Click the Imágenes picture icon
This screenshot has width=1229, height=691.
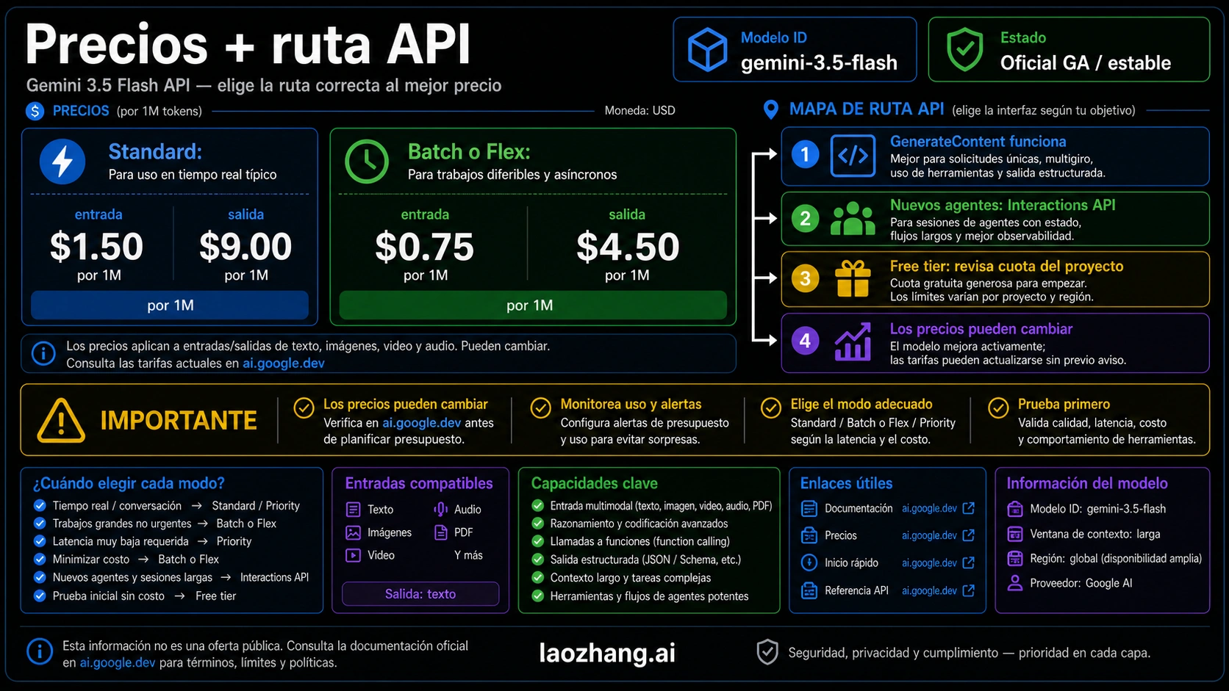(354, 532)
